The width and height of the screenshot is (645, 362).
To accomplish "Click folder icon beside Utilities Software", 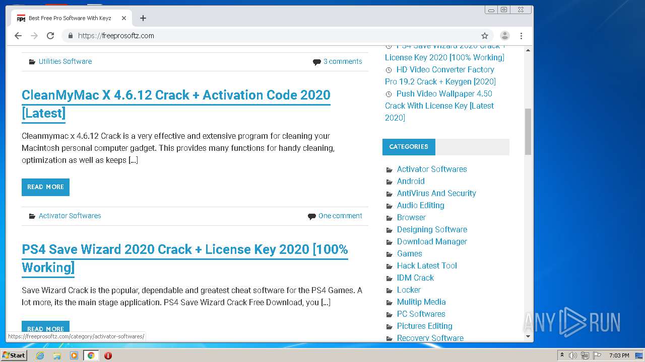I will pyautogui.click(x=32, y=62).
